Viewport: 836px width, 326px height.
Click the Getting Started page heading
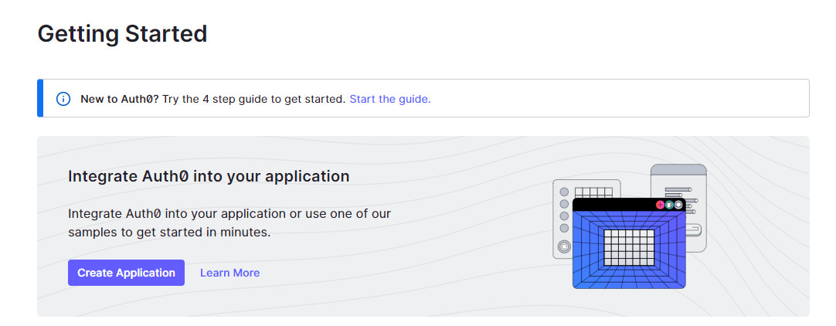point(122,34)
